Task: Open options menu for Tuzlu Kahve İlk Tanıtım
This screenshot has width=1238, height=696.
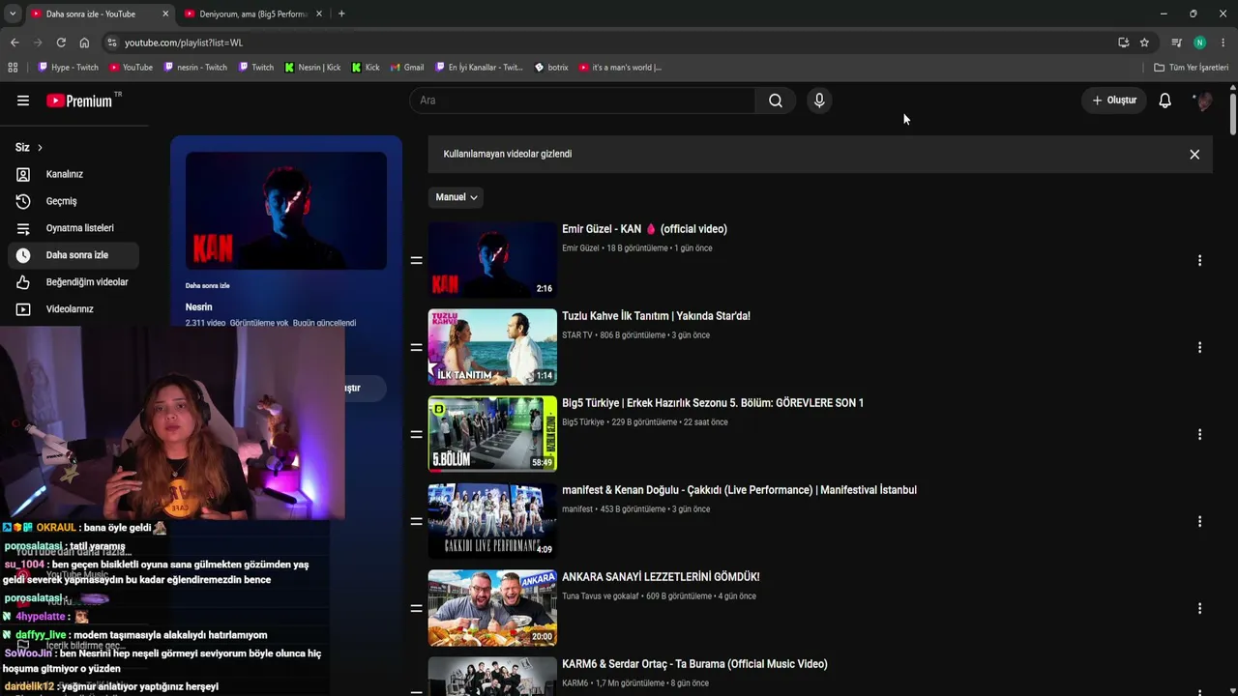Action: coord(1199,347)
